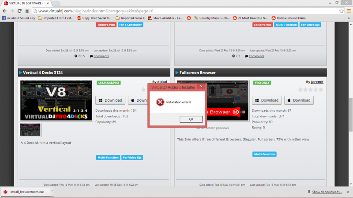Viewport: 353px width, 198px height.
Task: Close the VIRTUAL DJ SOFTWARE tab
Action: 48,3
